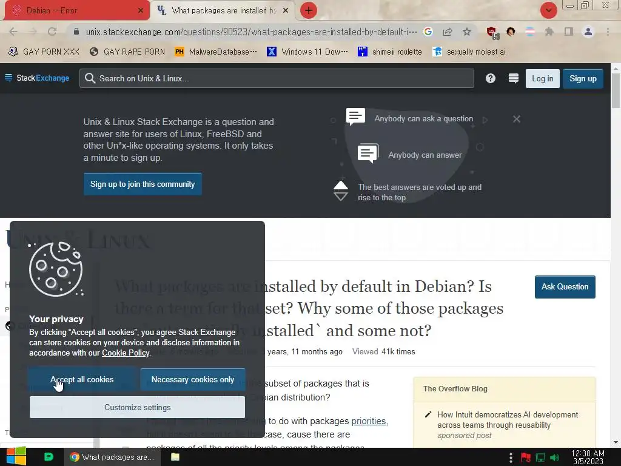Choose Necessary cookies only

point(192,380)
